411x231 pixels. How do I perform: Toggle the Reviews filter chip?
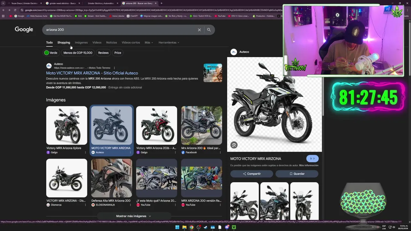click(x=103, y=53)
